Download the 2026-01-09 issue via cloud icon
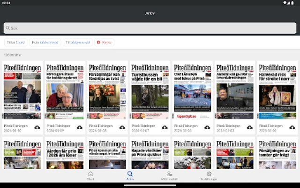The image size is (300, 188). point(80,127)
